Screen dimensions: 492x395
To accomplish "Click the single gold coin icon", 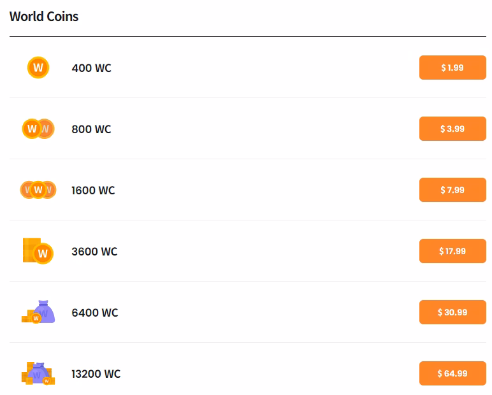I will tap(38, 68).
